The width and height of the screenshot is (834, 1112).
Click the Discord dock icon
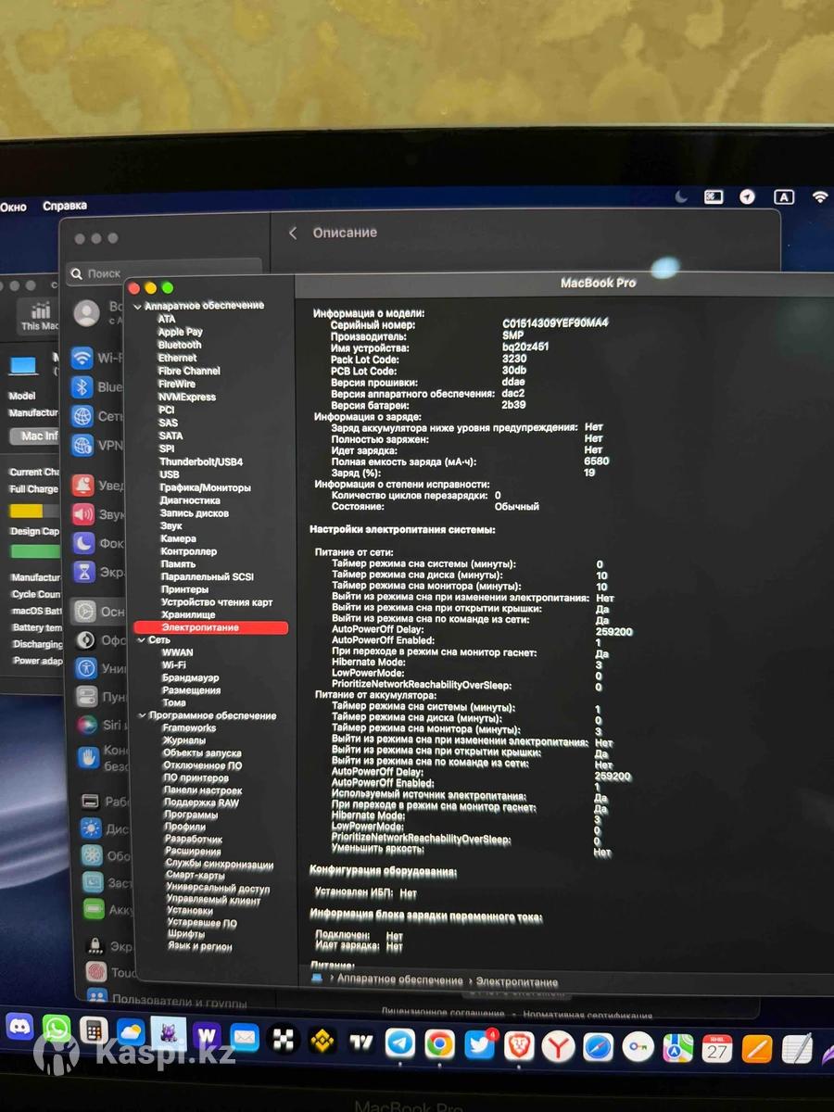click(19, 1026)
